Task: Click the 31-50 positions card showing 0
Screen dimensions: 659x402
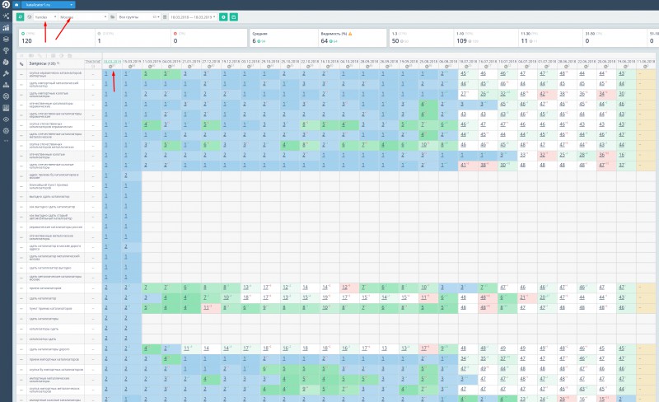Action: [x=615, y=37]
